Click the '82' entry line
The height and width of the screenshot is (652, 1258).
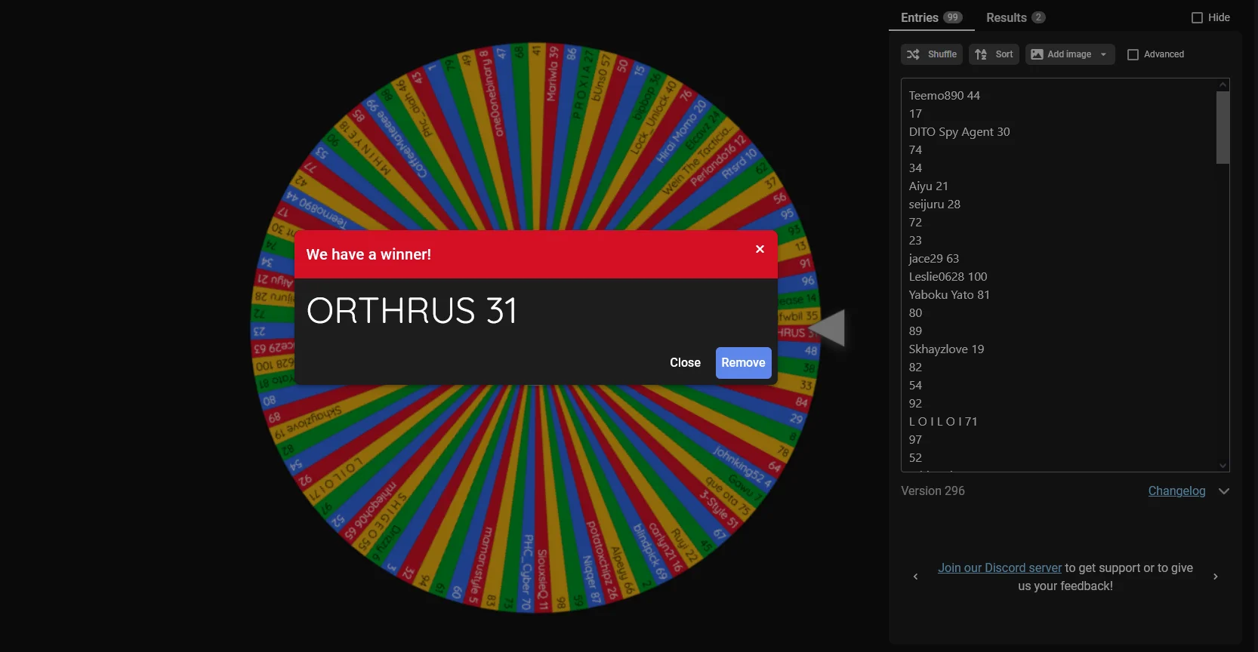tap(915, 368)
